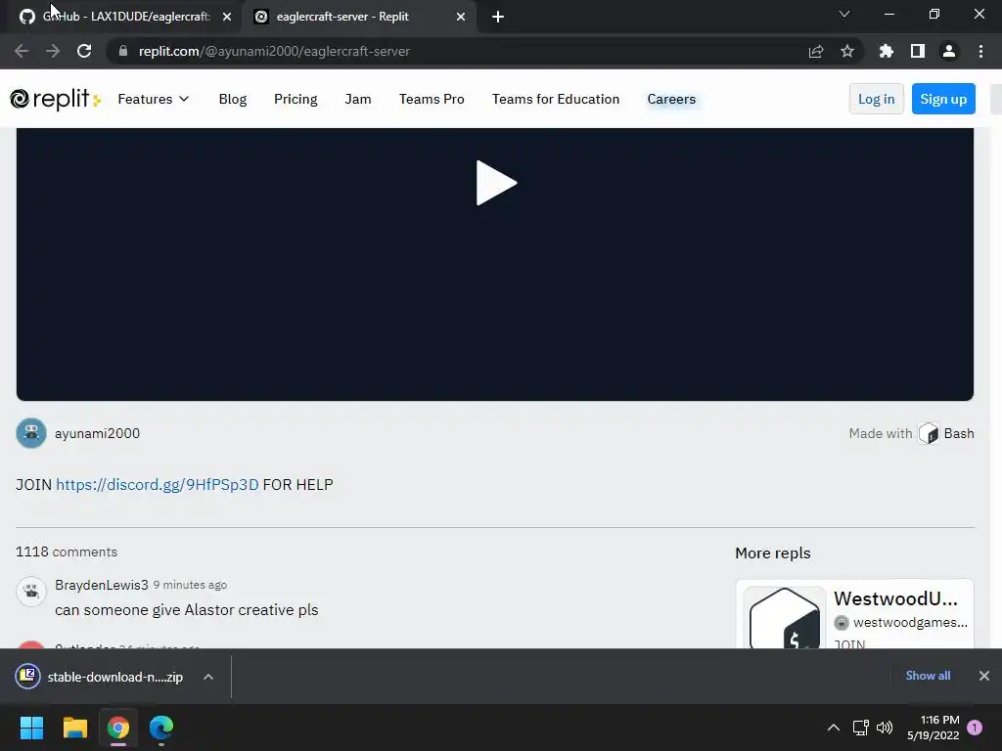1002x751 pixels.
Task: Open westwoodgames author link
Action: point(910,623)
